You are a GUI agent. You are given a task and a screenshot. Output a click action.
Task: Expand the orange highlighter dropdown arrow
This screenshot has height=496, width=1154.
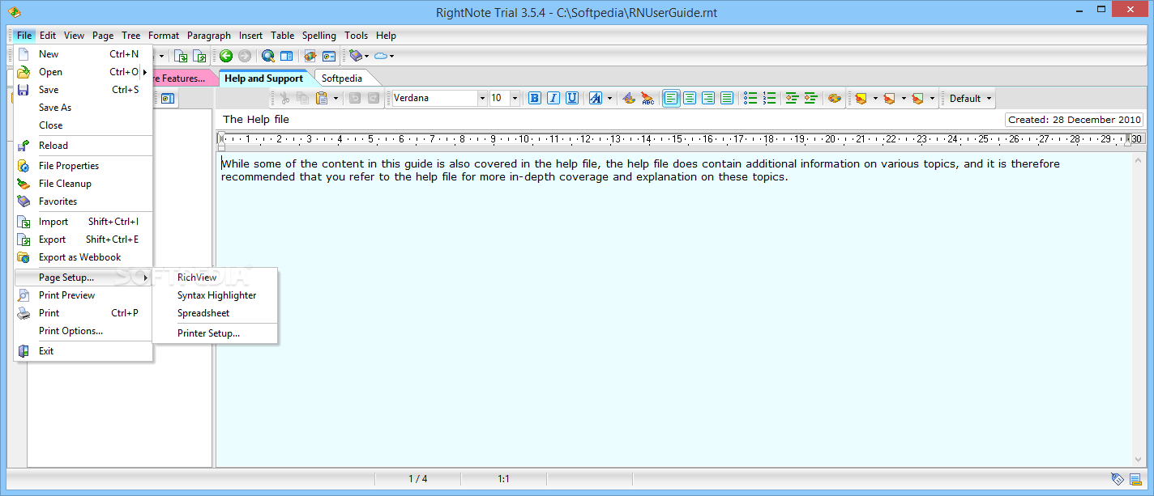click(x=904, y=98)
